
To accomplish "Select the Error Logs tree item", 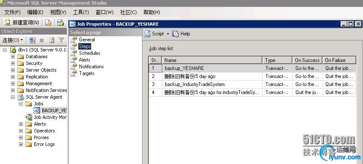I will click(44, 144).
